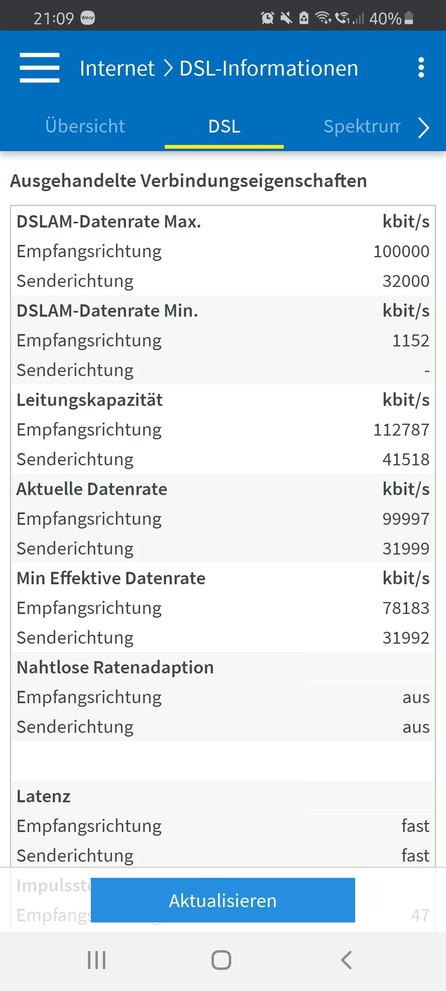Tap the Aktualisieren button

pos(223,900)
